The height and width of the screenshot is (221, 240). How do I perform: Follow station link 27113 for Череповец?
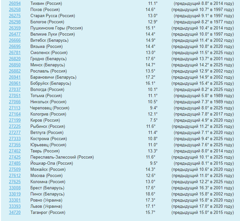pos(15,108)
